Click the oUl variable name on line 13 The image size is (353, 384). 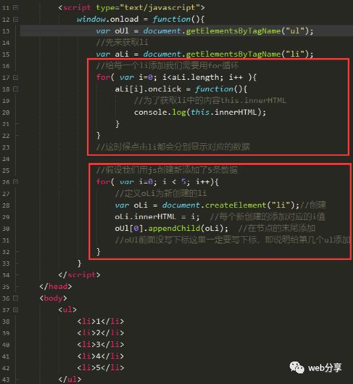[x=121, y=31]
